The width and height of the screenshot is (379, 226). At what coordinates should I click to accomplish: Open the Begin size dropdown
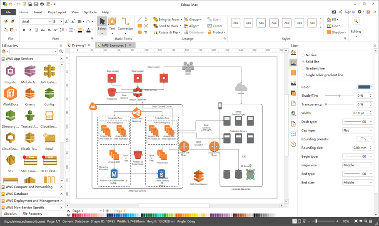coord(357,165)
